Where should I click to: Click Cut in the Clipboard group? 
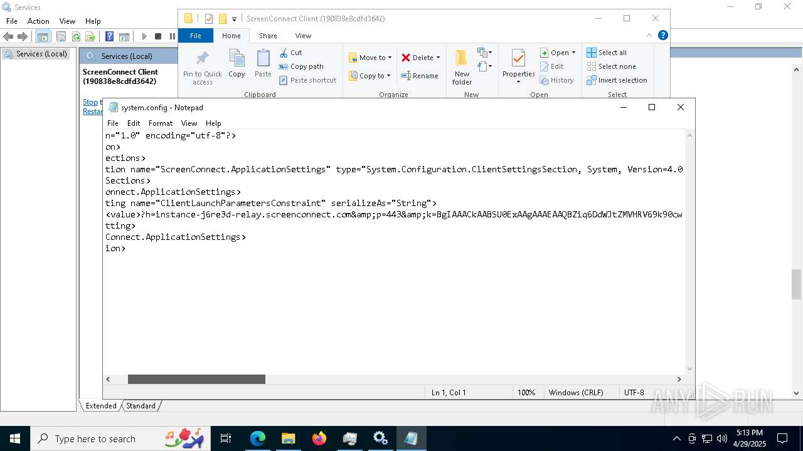(290, 53)
